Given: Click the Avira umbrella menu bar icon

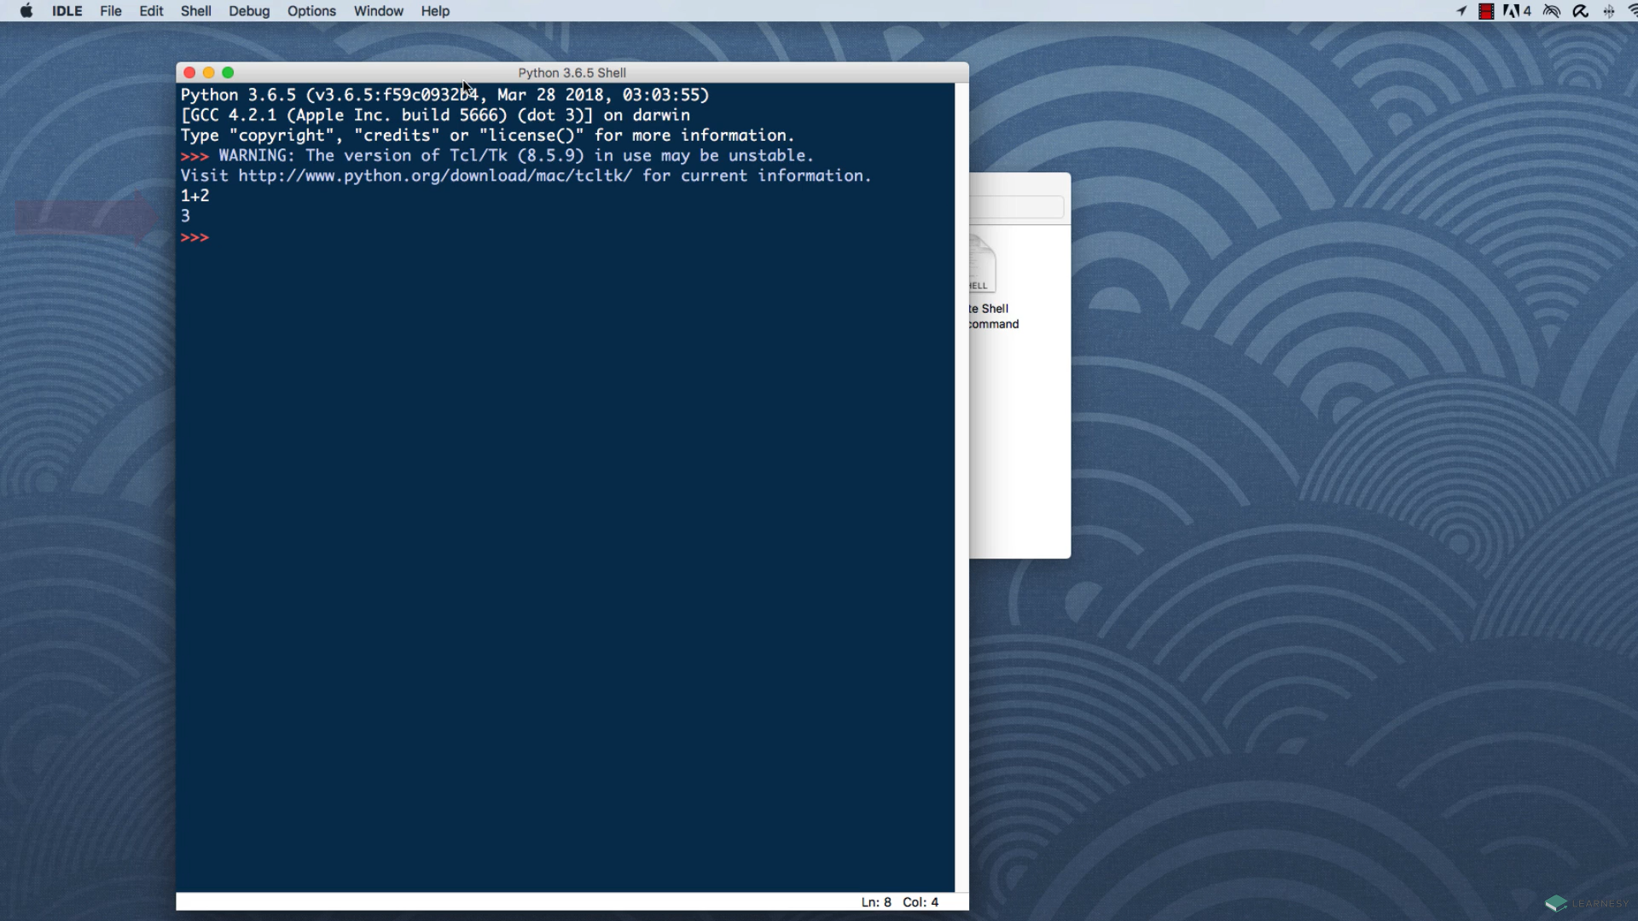Looking at the screenshot, I should point(1580,11).
